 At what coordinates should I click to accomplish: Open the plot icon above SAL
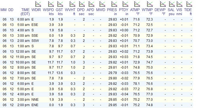coord(172,4)
